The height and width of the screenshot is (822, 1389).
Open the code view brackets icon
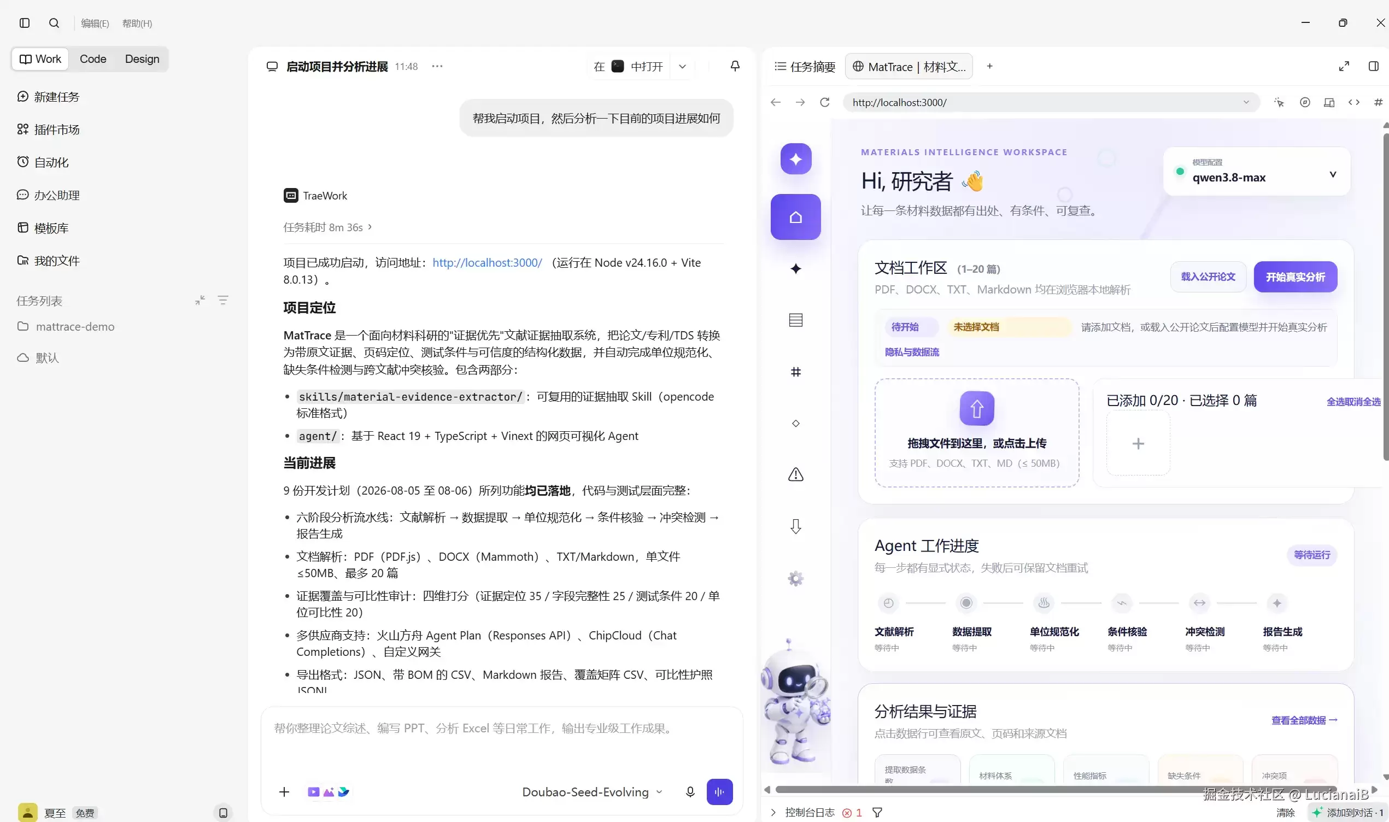pyautogui.click(x=1353, y=102)
